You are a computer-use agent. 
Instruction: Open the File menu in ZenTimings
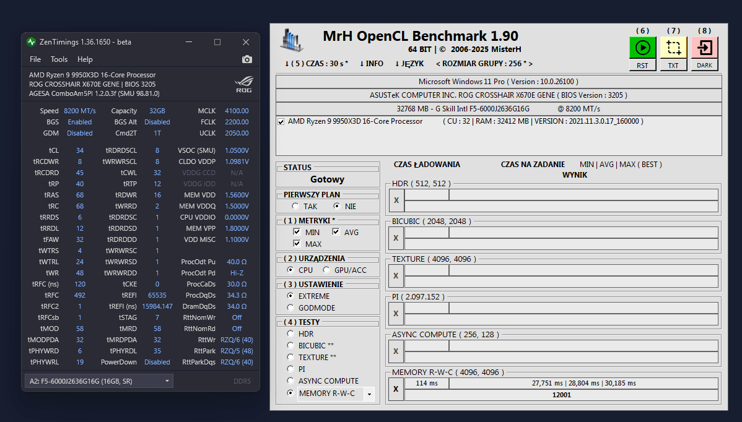coord(35,59)
